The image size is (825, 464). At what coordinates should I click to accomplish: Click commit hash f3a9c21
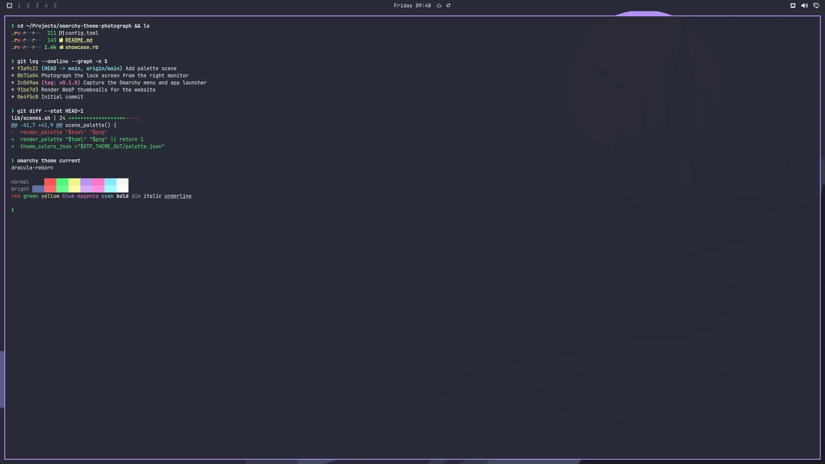point(27,69)
